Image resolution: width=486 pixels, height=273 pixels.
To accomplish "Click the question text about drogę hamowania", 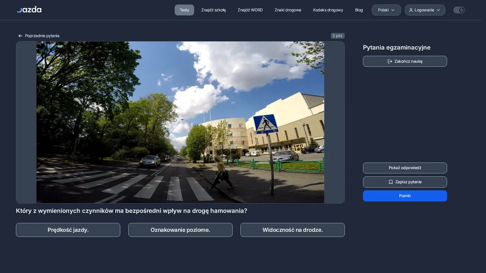I will (x=132, y=211).
